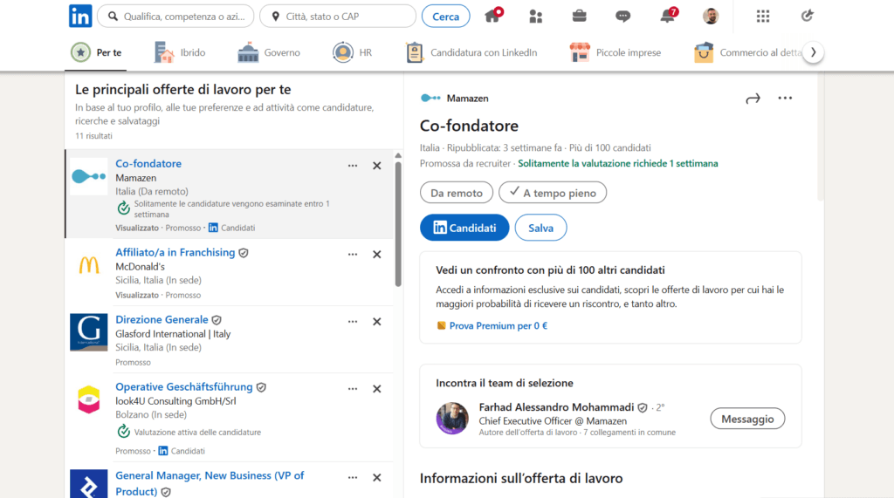Click Farhad Alessandro Mohammadi profile photo
Image resolution: width=894 pixels, height=498 pixels.
[452, 418]
